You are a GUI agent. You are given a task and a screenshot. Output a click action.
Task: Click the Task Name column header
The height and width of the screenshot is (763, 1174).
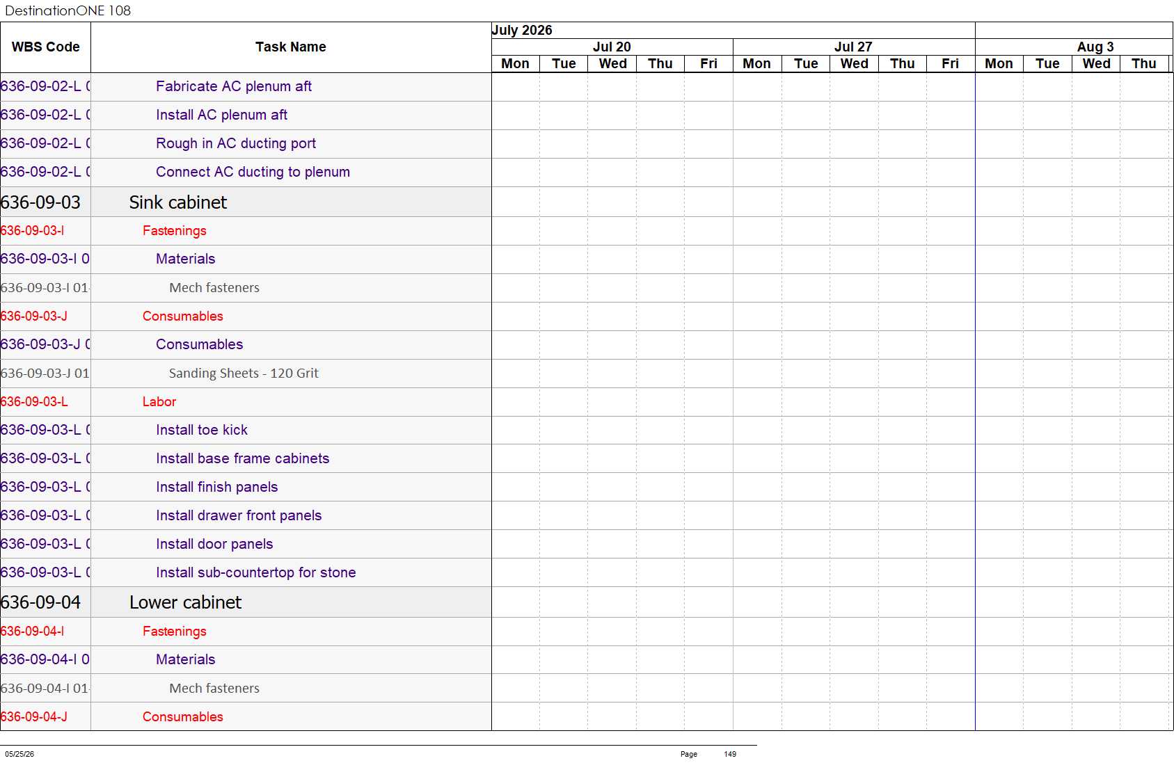pos(291,47)
